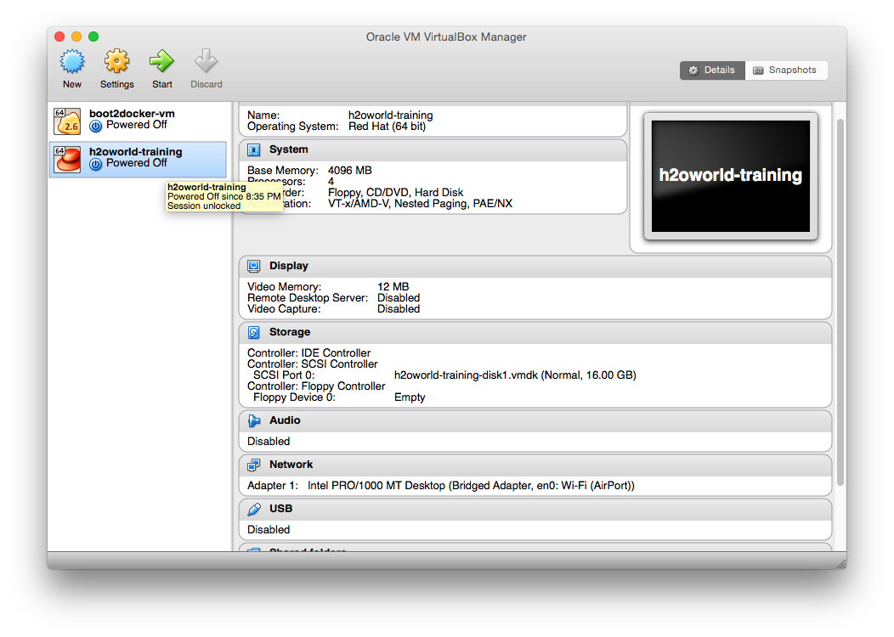
Task: Start the VM with the green arrow
Action: coord(162,61)
